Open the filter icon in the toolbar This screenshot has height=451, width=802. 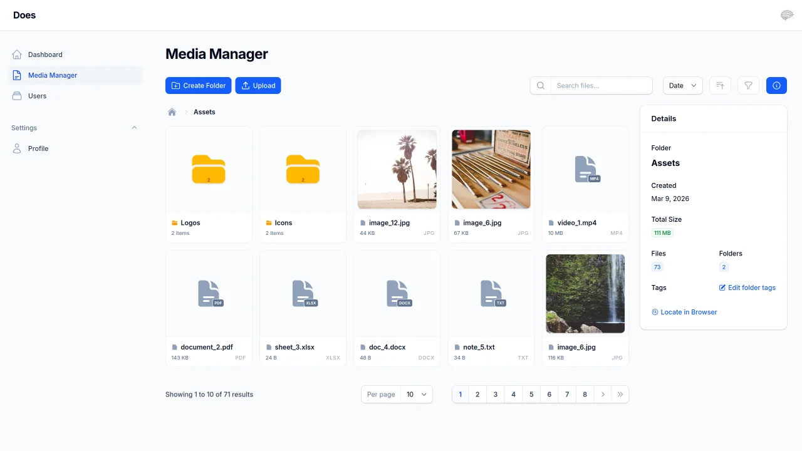(747, 85)
